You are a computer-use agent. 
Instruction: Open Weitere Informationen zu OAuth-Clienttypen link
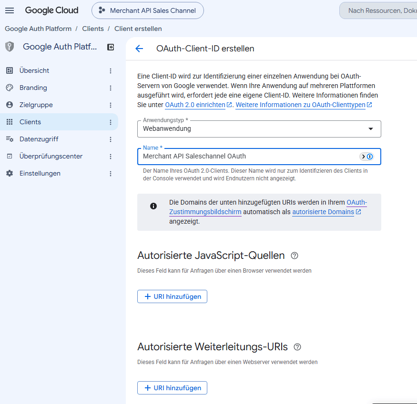click(x=304, y=105)
